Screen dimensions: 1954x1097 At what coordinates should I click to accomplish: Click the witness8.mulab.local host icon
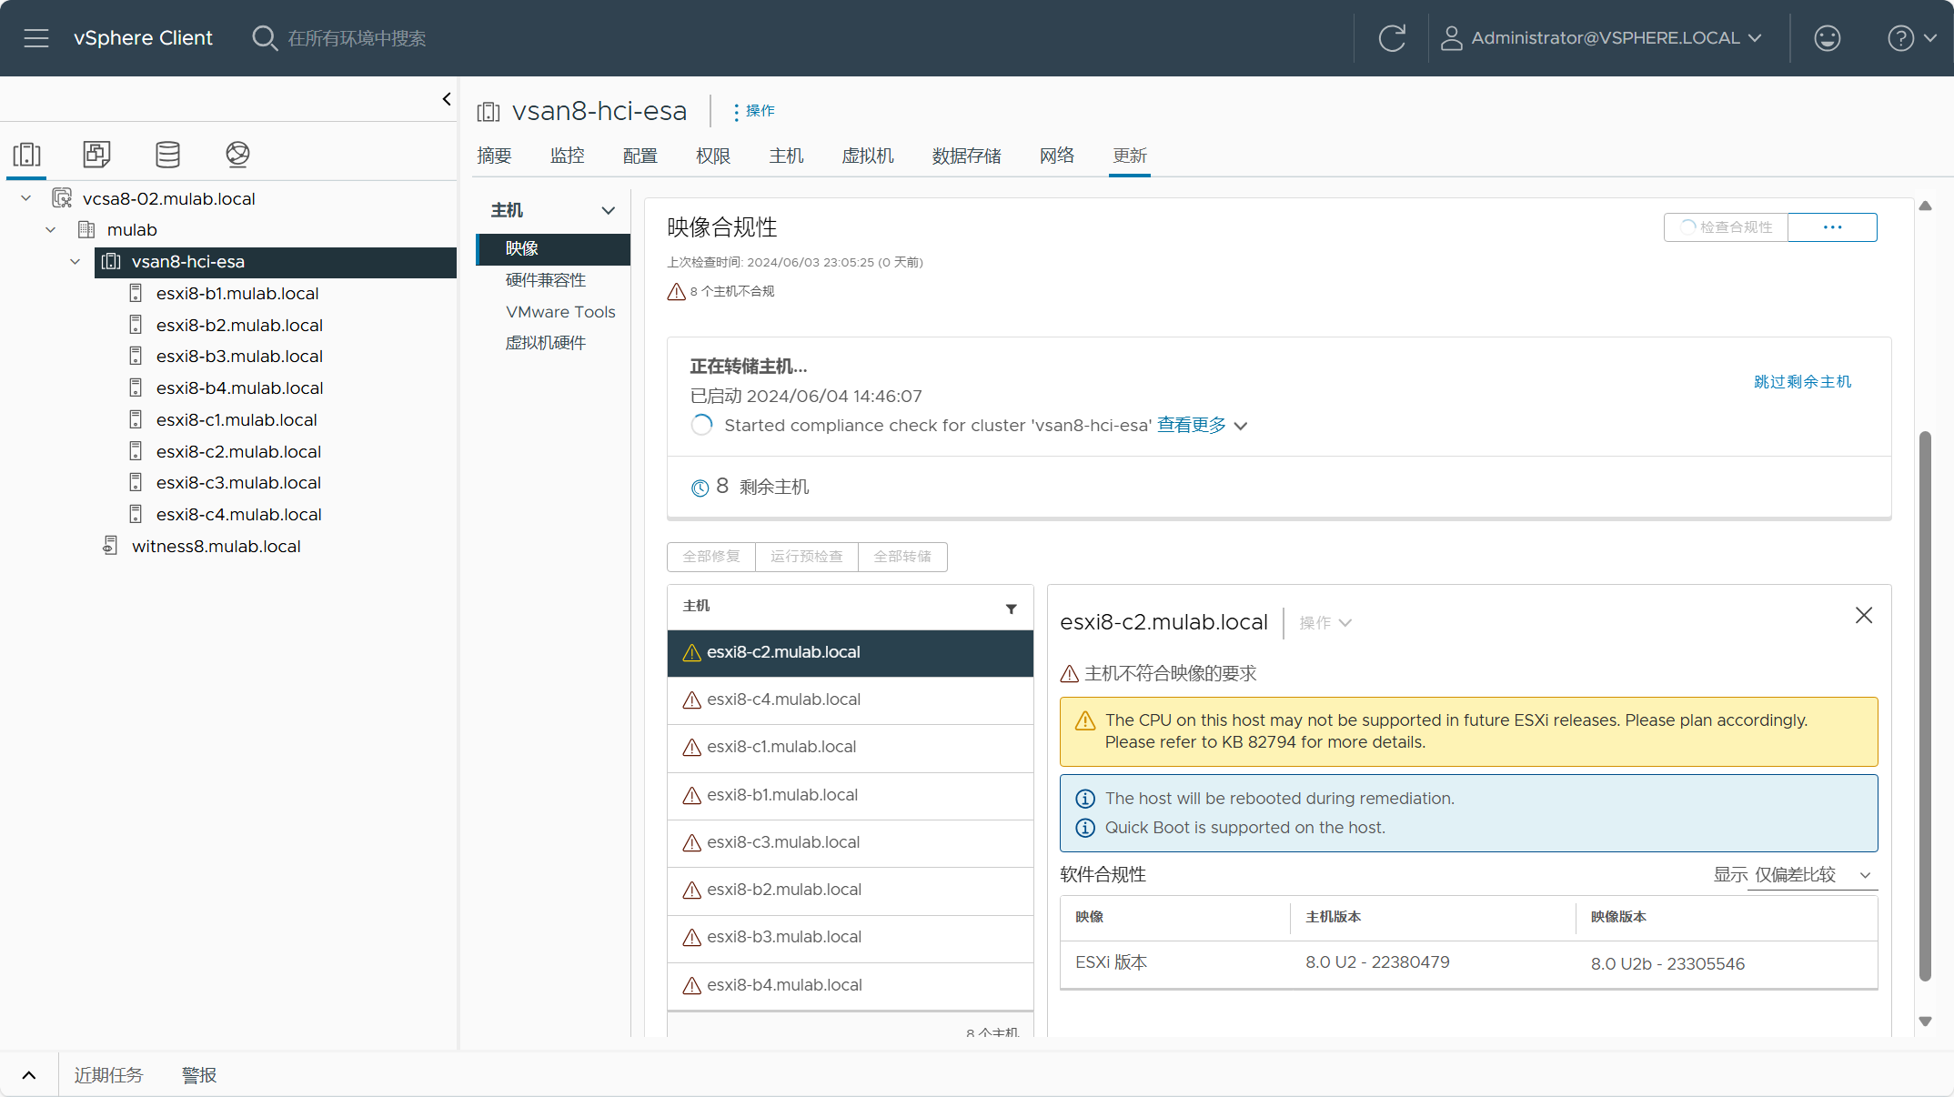coord(110,546)
